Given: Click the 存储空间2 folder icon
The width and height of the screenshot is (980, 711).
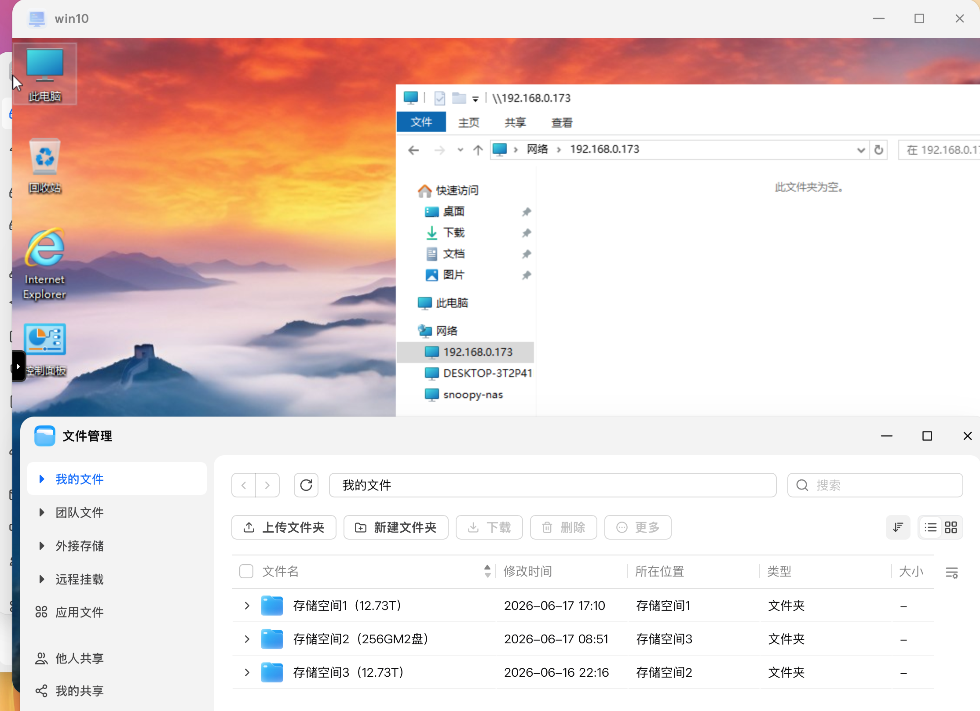Looking at the screenshot, I should pos(272,639).
